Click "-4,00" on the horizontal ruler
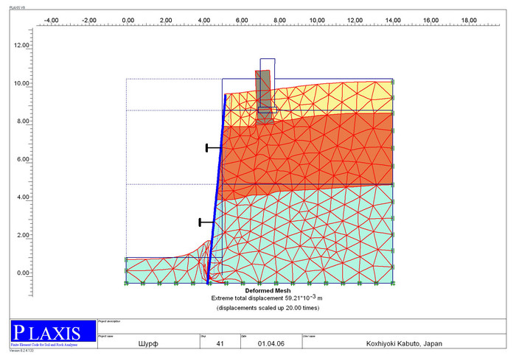The image size is (516, 358). [51, 21]
